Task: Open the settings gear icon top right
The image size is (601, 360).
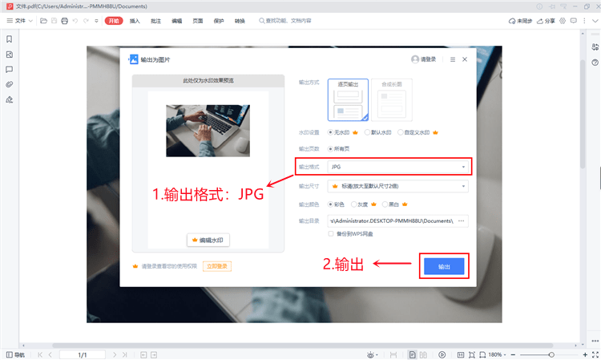Action: (563, 21)
